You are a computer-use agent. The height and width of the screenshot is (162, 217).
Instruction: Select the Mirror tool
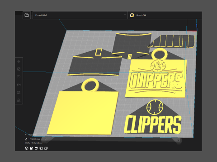pos(19,85)
